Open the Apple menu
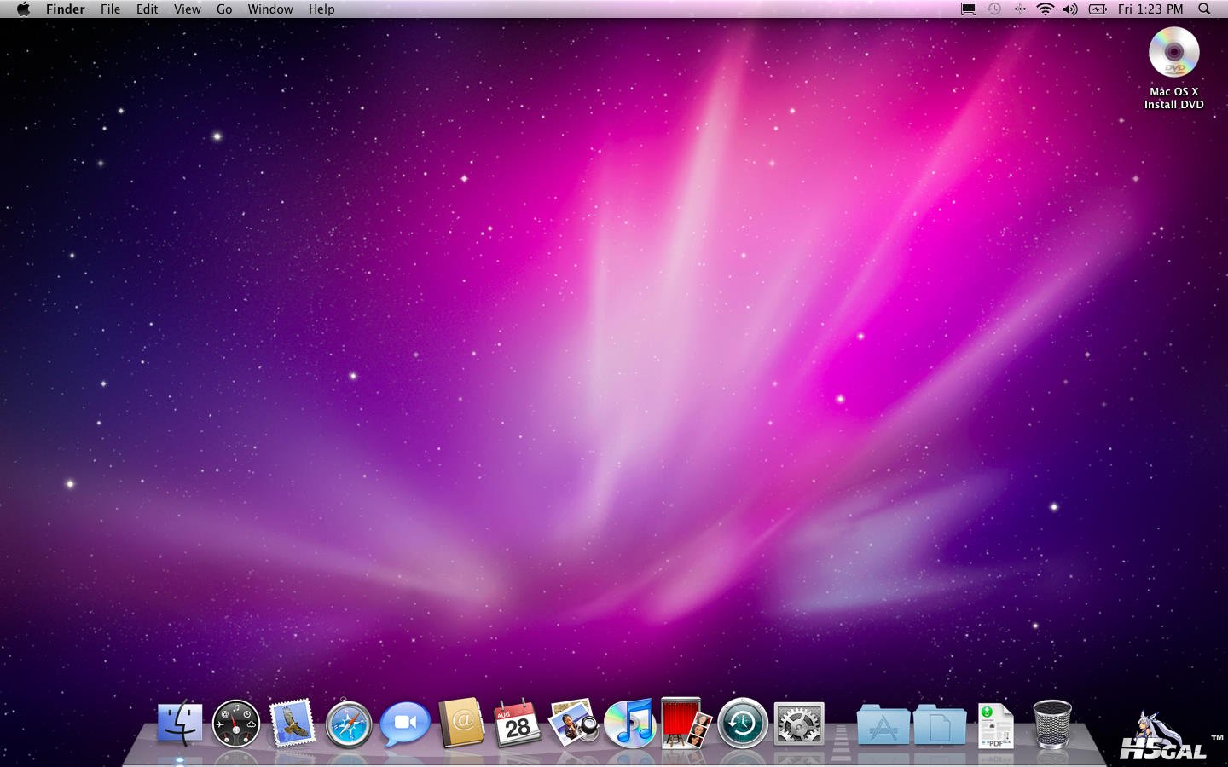Viewport: 1228px width, 767px height. click(23, 9)
